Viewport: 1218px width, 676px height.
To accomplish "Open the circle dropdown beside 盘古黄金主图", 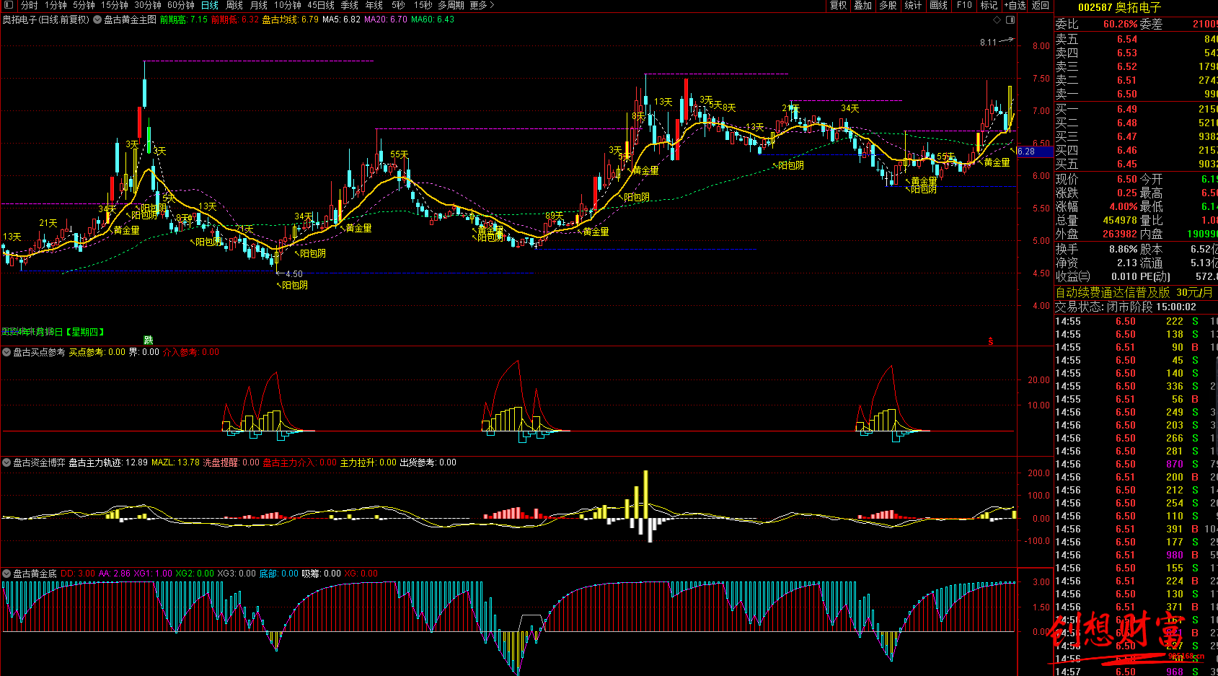I will click(x=97, y=19).
